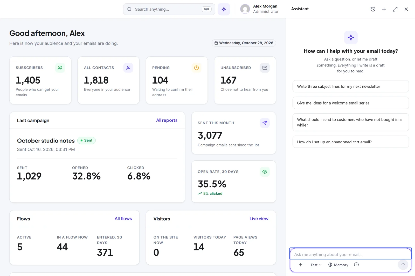Click the Subscribers people icon
This screenshot has height=276, width=415.
(60, 68)
